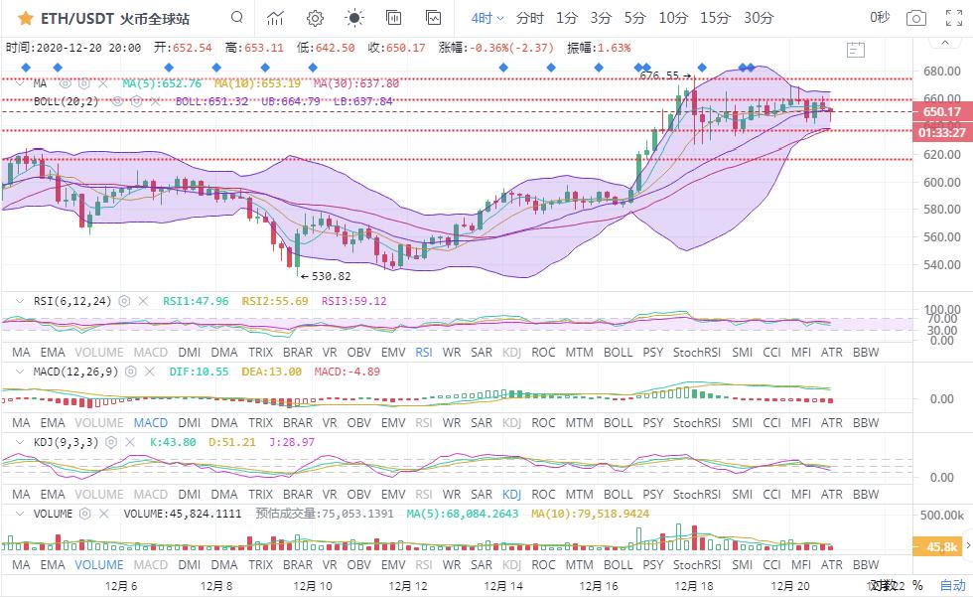Click the up chevron above the price axis
The image size is (973, 597).
(x=945, y=42)
